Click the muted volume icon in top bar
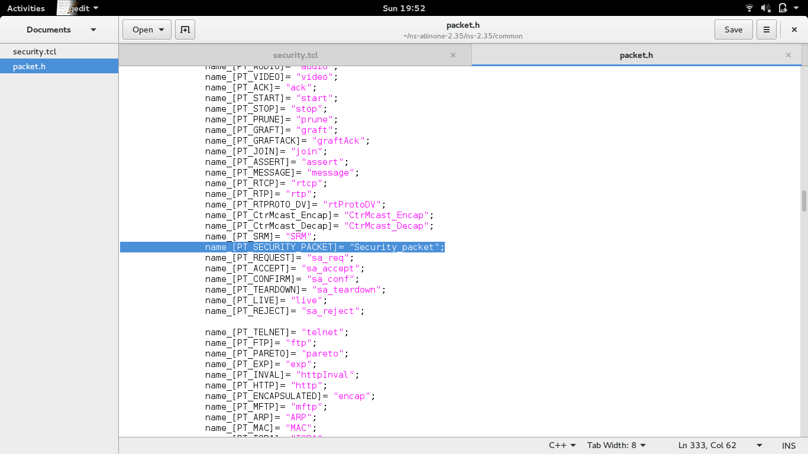The width and height of the screenshot is (808, 454). [766, 8]
